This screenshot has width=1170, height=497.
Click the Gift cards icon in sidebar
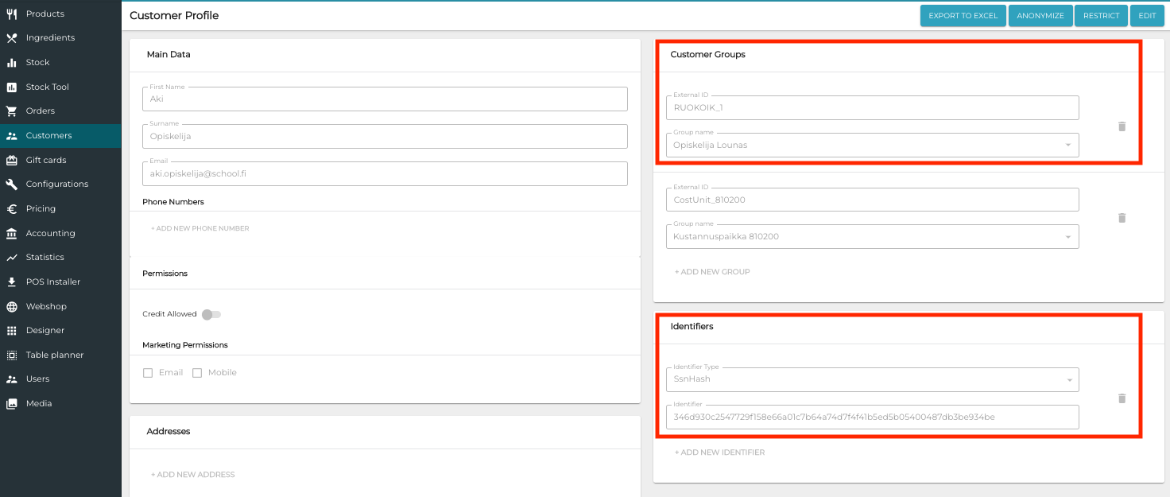point(12,160)
